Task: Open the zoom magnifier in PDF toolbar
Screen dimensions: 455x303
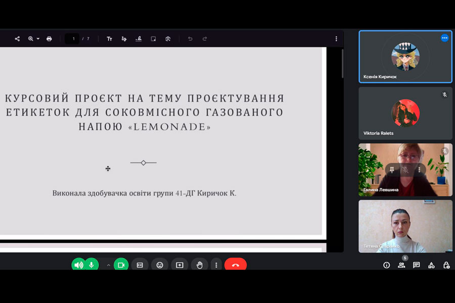Action: pos(30,38)
